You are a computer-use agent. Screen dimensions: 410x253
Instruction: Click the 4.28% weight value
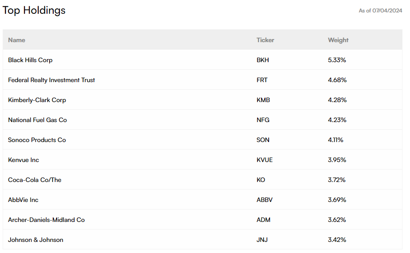click(337, 100)
